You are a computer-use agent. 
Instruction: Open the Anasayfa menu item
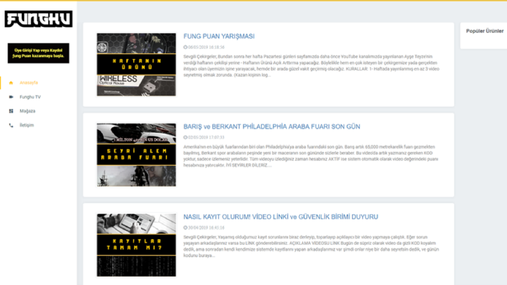(29, 82)
